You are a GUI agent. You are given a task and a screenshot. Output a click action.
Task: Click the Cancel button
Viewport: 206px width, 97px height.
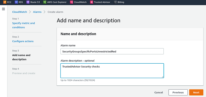[159, 92]
